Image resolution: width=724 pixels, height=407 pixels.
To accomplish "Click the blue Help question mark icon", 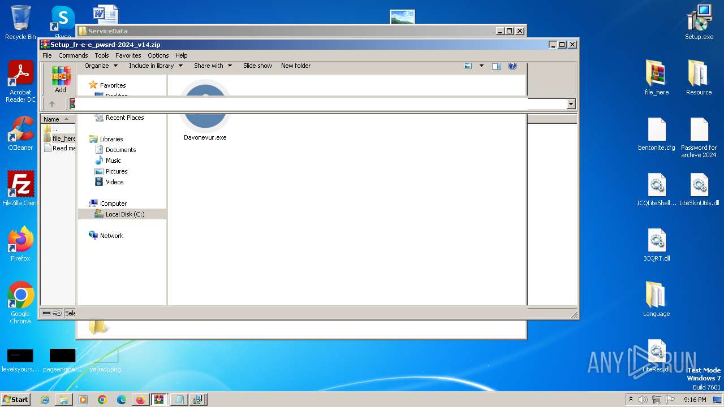I will (512, 66).
